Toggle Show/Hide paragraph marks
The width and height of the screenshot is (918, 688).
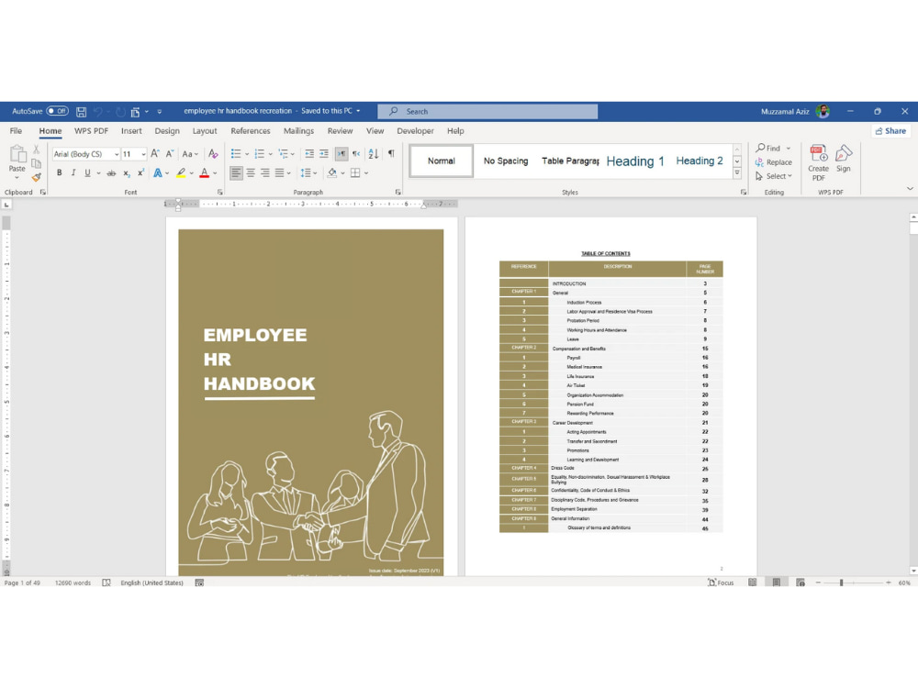tap(391, 153)
